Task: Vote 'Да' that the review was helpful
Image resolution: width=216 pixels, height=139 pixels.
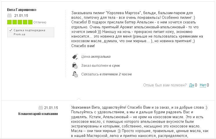Action: click(191, 85)
